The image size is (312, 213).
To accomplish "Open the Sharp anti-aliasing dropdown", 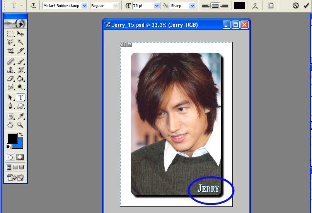I will tap(192, 6).
